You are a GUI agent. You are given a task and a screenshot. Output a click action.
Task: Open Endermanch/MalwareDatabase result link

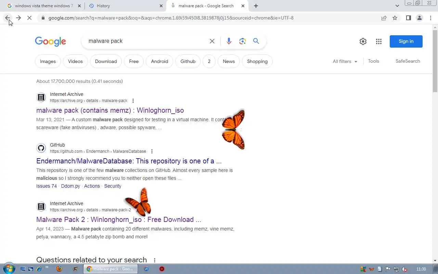pyautogui.click(x=129, y=161)
